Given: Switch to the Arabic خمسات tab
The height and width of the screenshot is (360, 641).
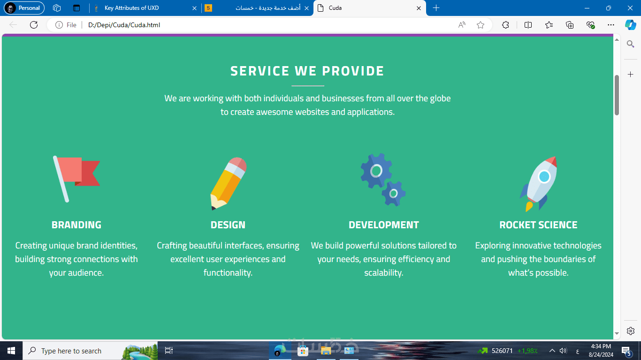Looking at the screenshot, I should click(x=257, y=8).
